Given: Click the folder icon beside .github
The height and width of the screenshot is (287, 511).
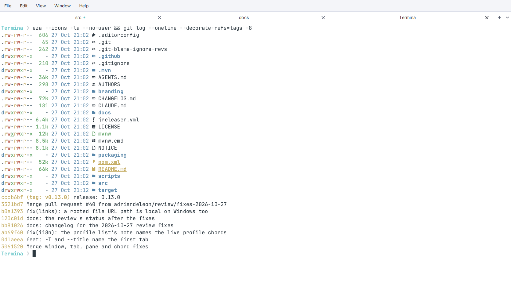Looking at the screenshot, I should 94,56.
